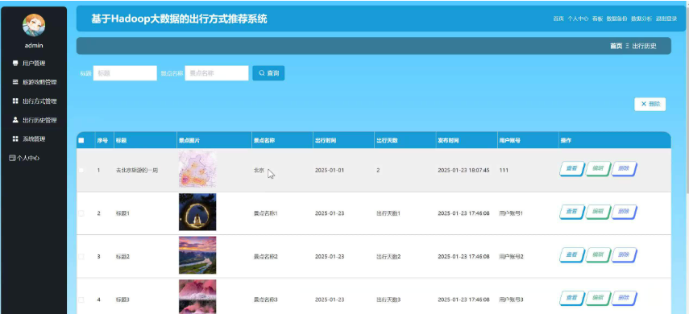Click 查看 for row 标题2
Viewport: 689px width, 314px height.
pyautogui.click(x=571, y=254)
